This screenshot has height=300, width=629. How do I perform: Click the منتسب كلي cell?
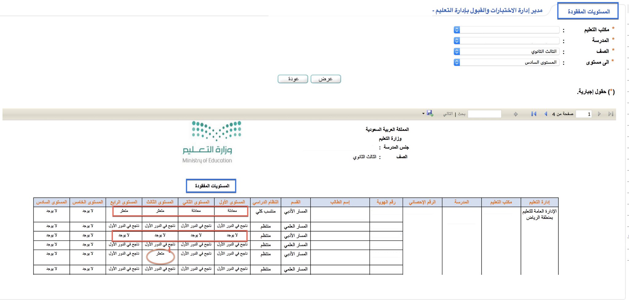pyautogui.click(x=266, y=211)
